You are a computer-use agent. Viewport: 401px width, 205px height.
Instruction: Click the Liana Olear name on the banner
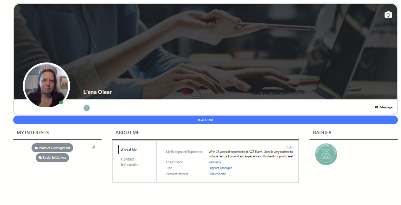pos(97,92)
